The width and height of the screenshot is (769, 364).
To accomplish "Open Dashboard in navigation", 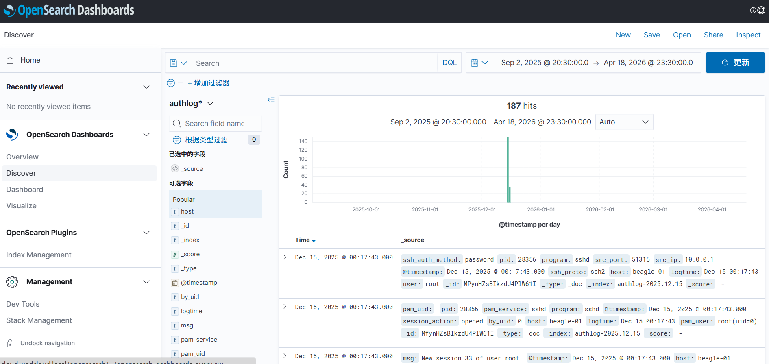I will [x=25, y=190].
